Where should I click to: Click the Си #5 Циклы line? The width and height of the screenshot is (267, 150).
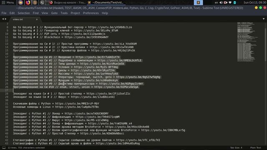pos(64,70)
